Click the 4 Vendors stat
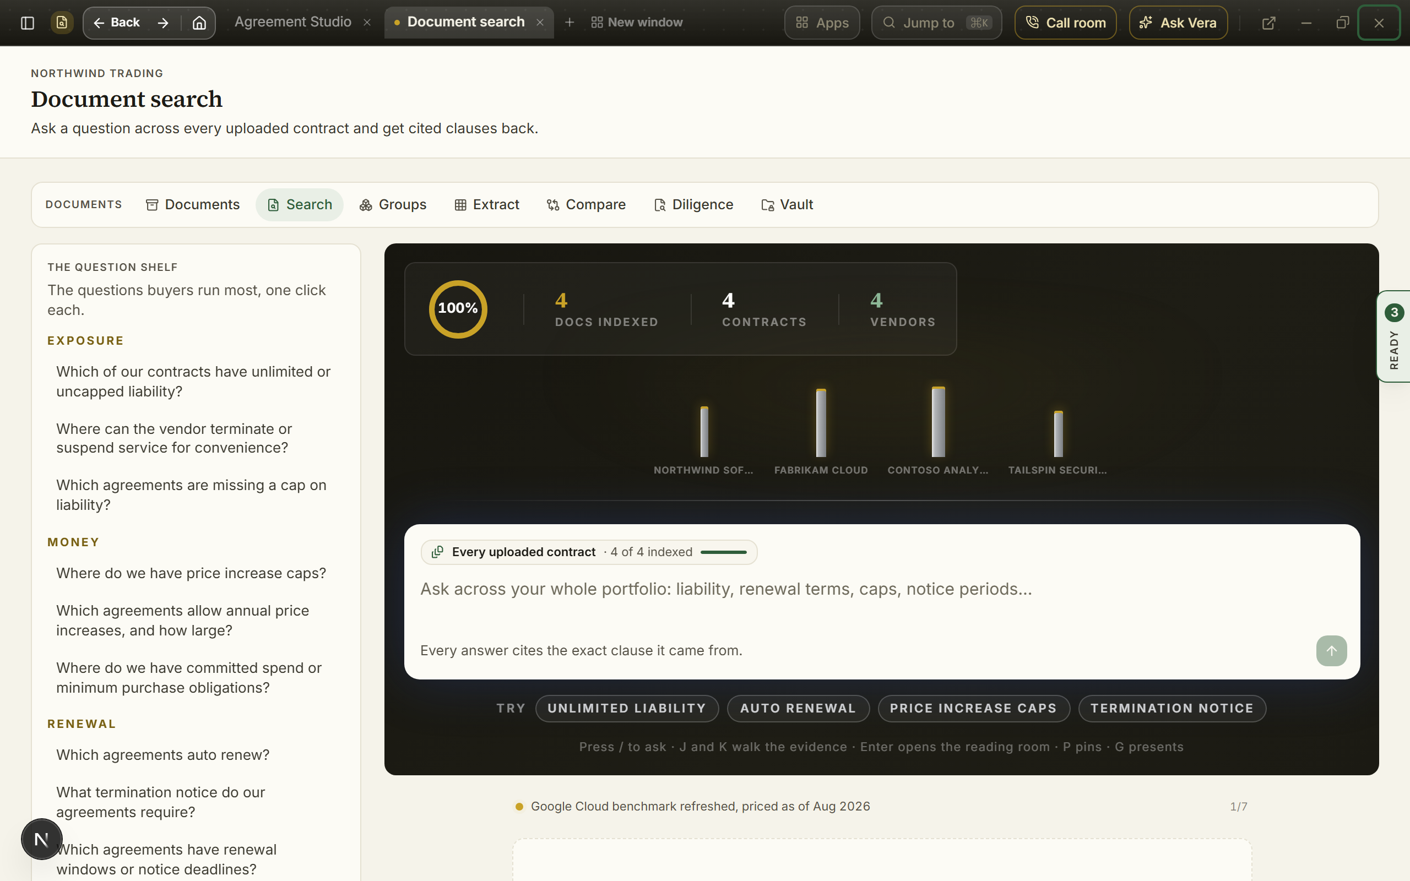 pos(903,309)
